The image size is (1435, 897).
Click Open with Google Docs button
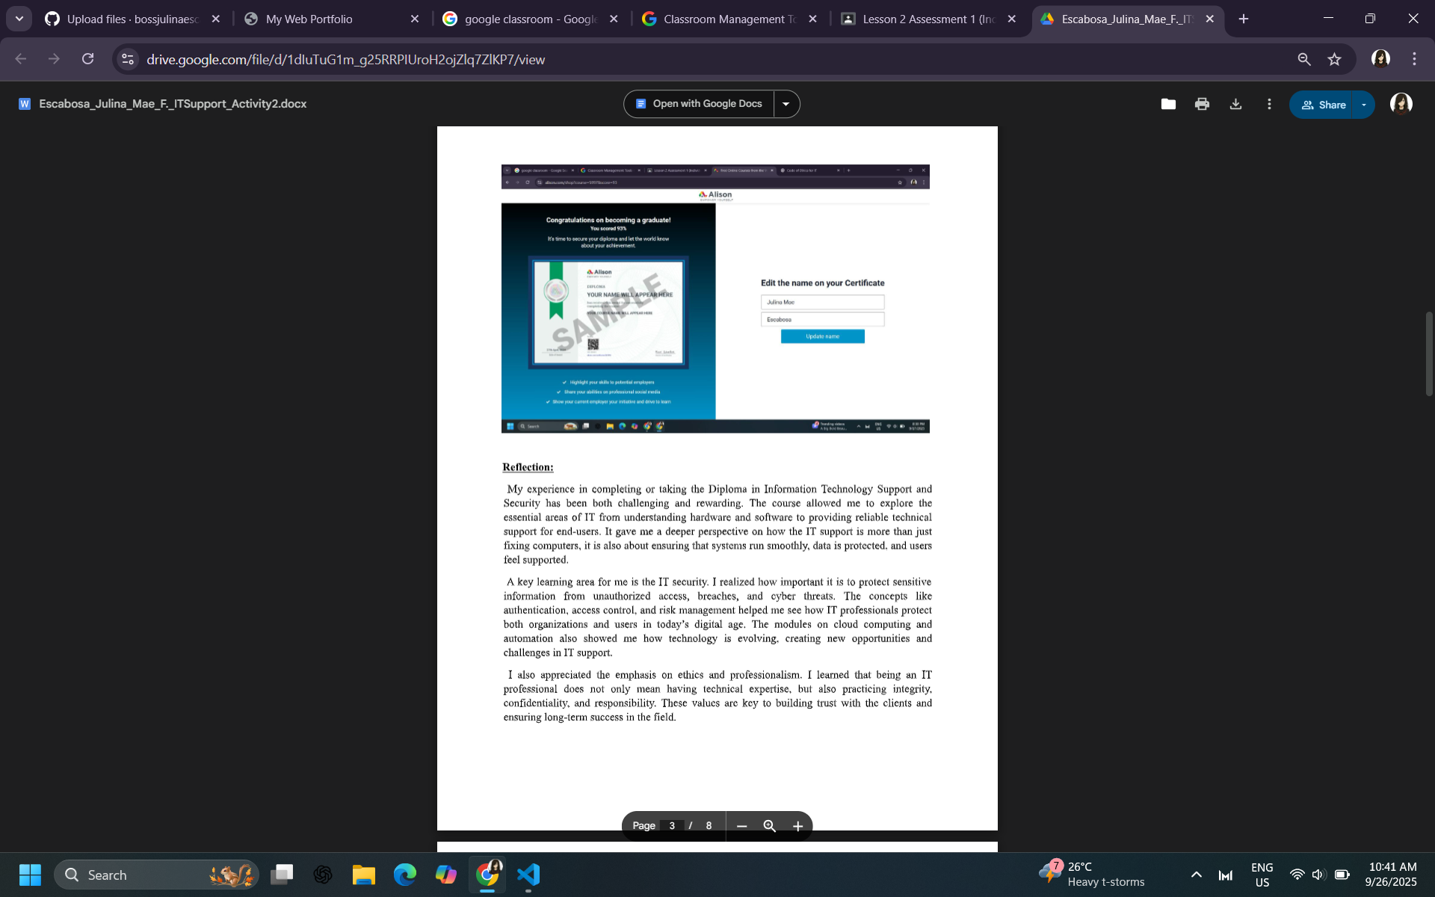pyautogui.click(x=699, y=104)
